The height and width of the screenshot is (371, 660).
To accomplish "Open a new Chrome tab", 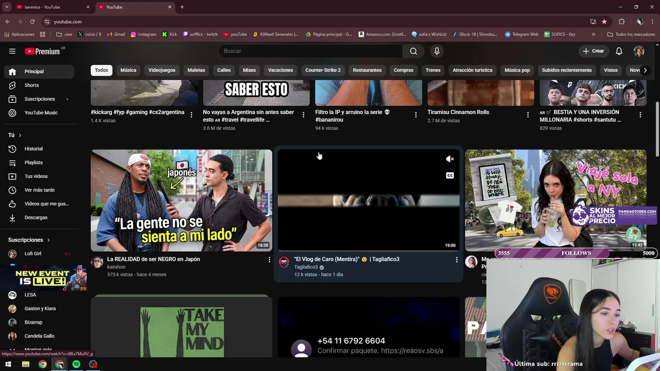I will coord(182,7).
